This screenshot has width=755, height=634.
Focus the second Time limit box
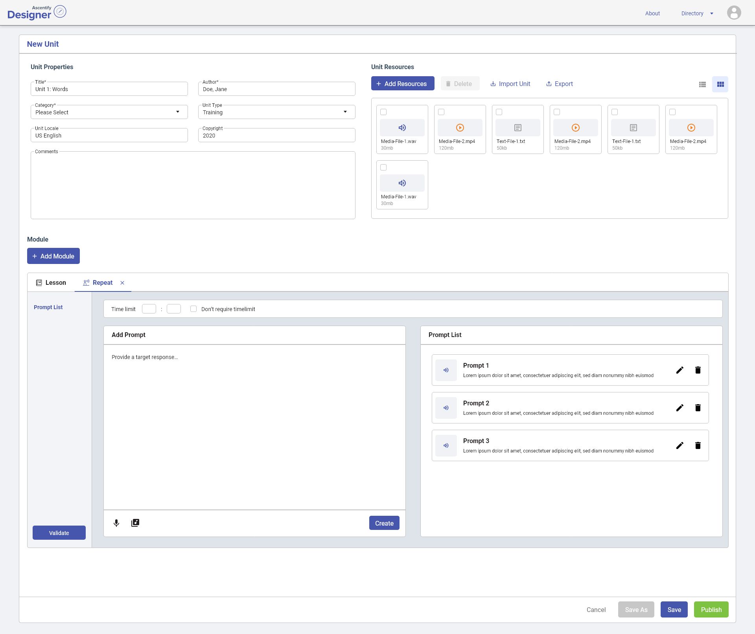click(x=174, y=309)
